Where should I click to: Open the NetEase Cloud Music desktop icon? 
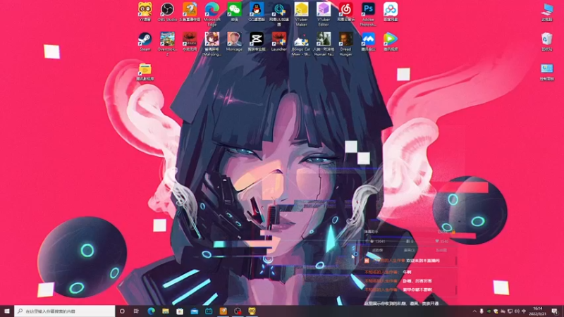(346, 12)
